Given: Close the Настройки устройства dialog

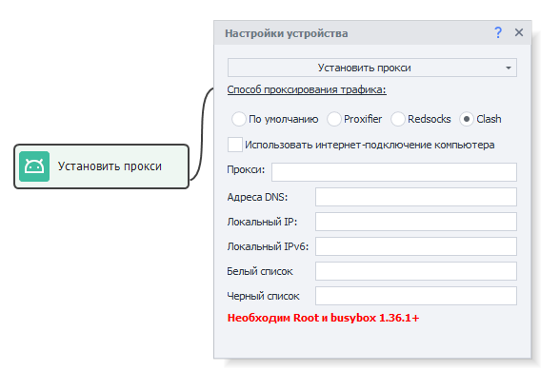Looking at the screenshot, I should coord(519,32).
